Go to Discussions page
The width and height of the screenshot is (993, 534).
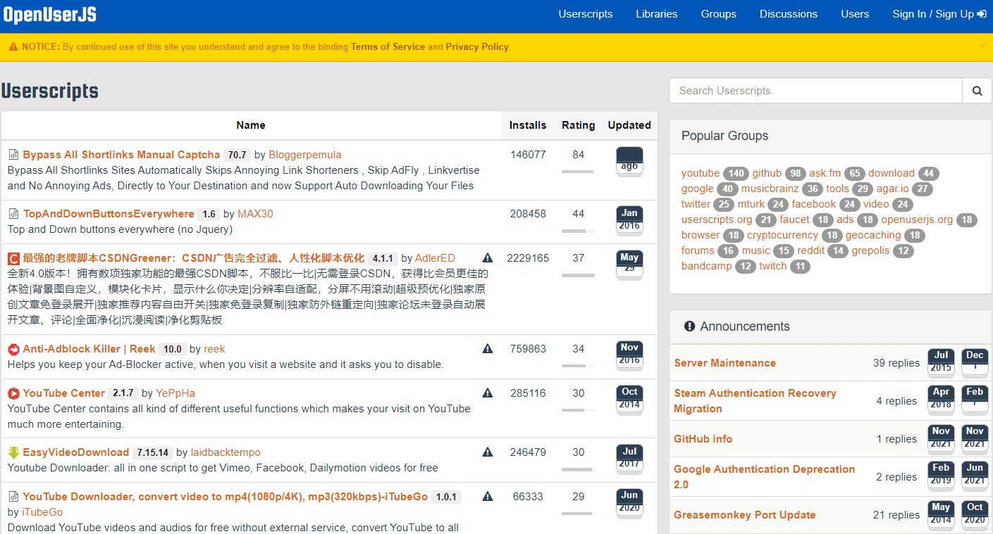(x=788, y=14)
